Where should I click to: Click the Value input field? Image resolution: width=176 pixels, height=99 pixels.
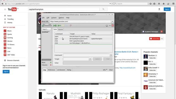(87, 63)
